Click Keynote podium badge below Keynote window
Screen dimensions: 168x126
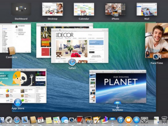(x=118, y=104)
